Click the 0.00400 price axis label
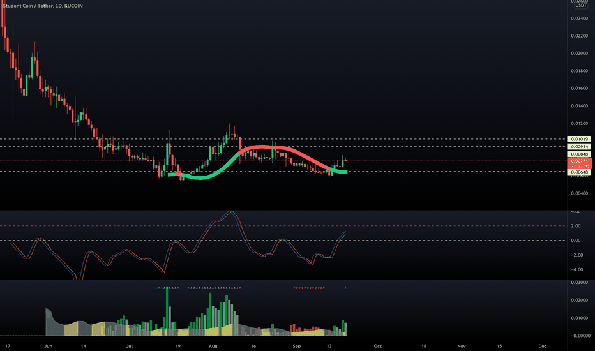The width and height of the screenshot is (595, 351). pyautogui.click(x=580, y=193)
